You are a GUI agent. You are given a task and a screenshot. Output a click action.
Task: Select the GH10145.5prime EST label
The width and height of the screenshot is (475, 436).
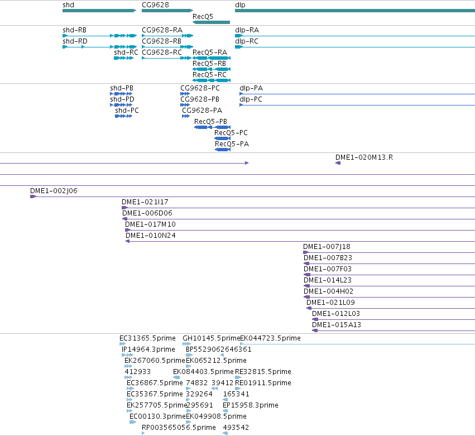pyautogui.click(x=211, y=338)
